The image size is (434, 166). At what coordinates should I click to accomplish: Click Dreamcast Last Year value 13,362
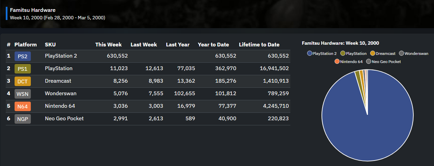pos(186,81)
